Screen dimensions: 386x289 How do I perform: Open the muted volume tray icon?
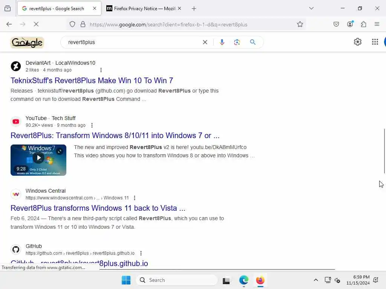coord(337,280)
